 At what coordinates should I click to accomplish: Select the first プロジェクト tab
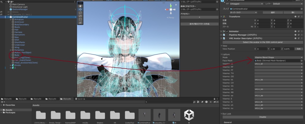coord(7,99)
